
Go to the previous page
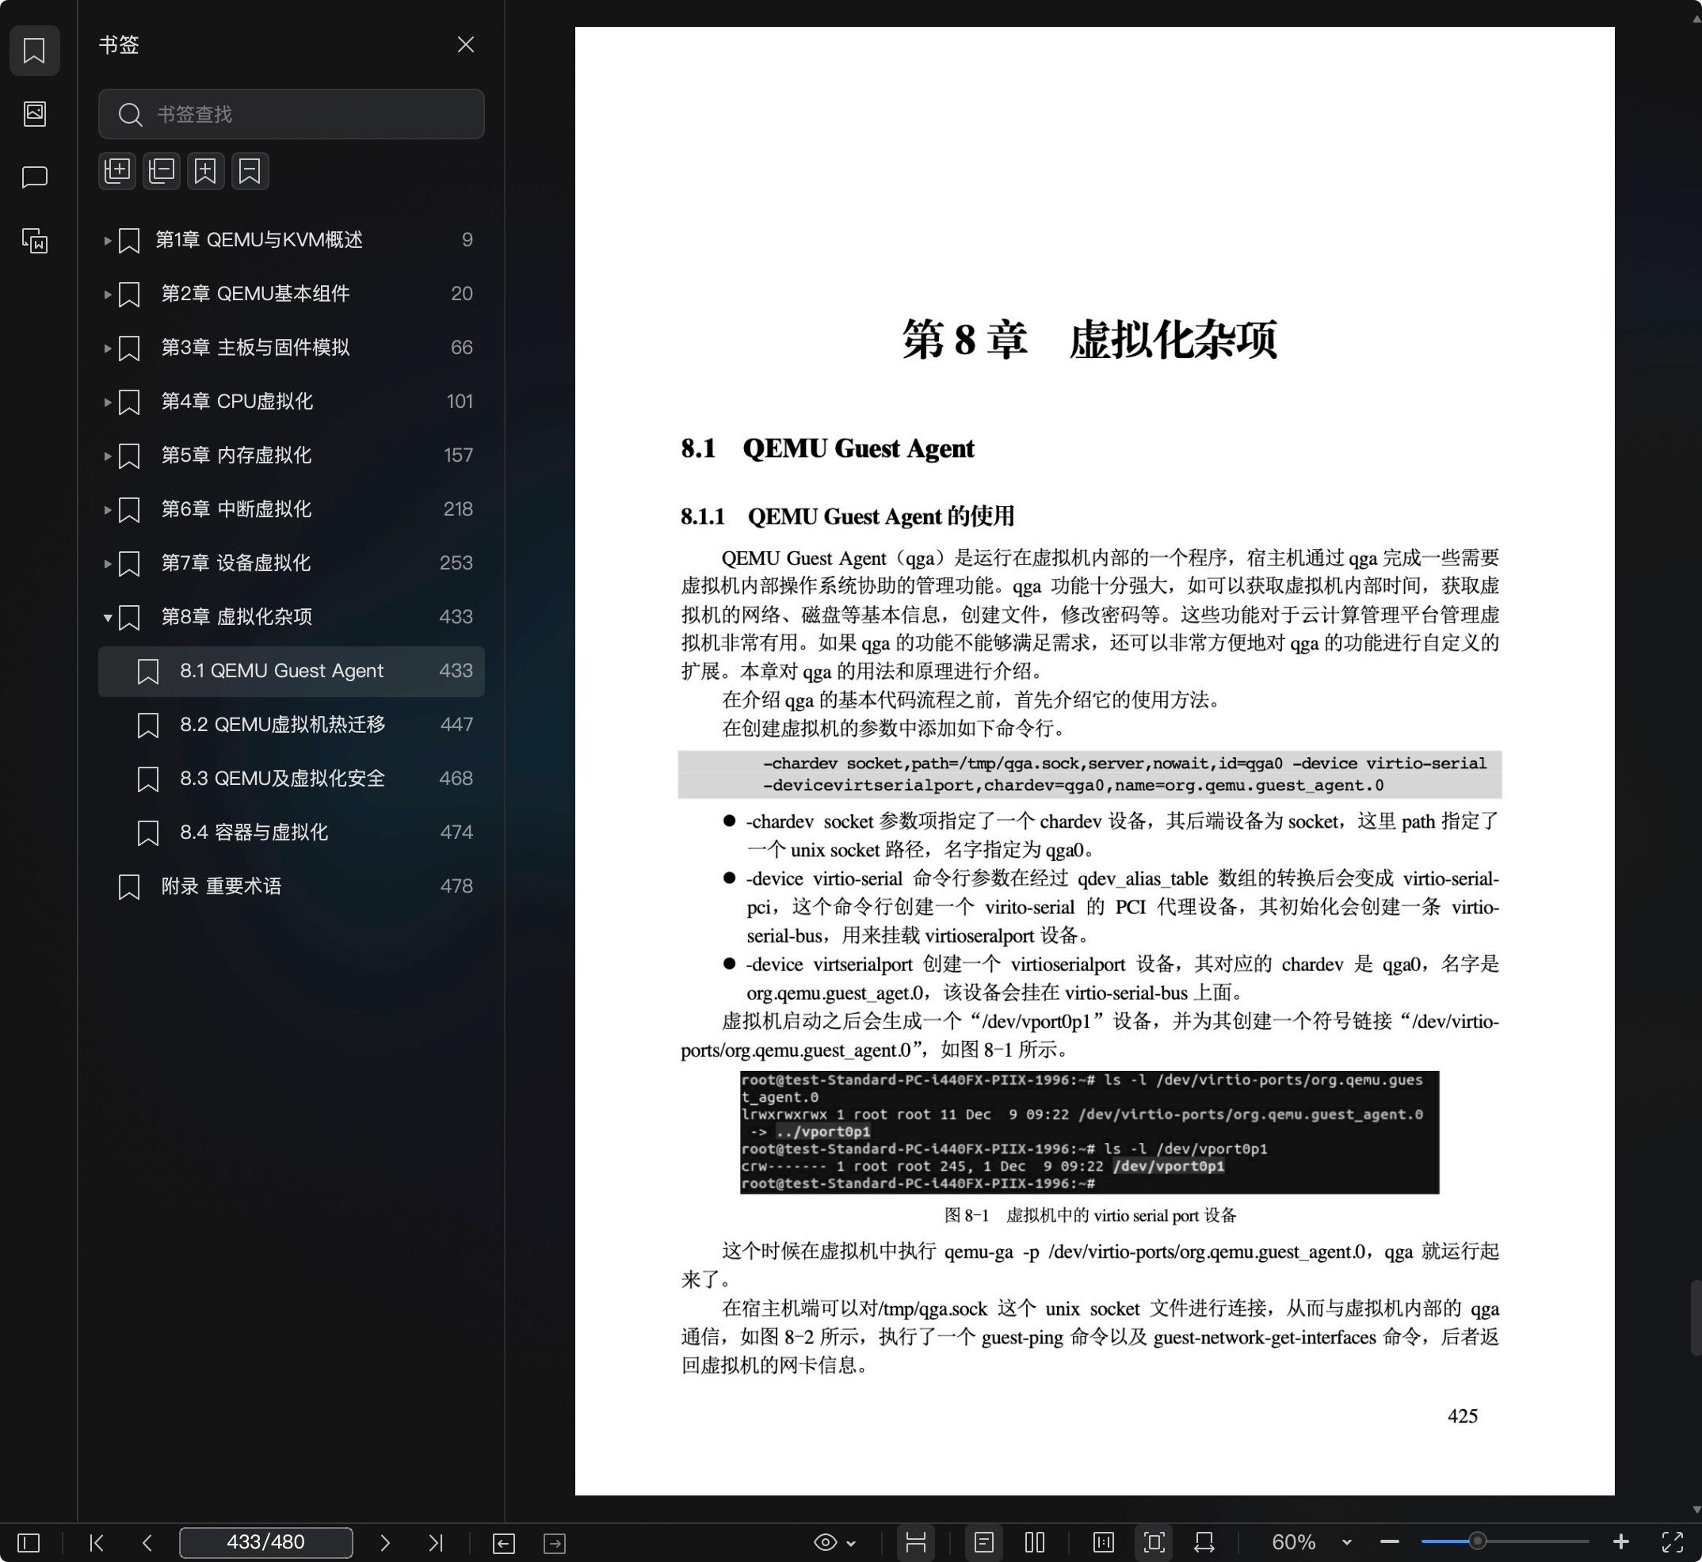[147, 1542]
